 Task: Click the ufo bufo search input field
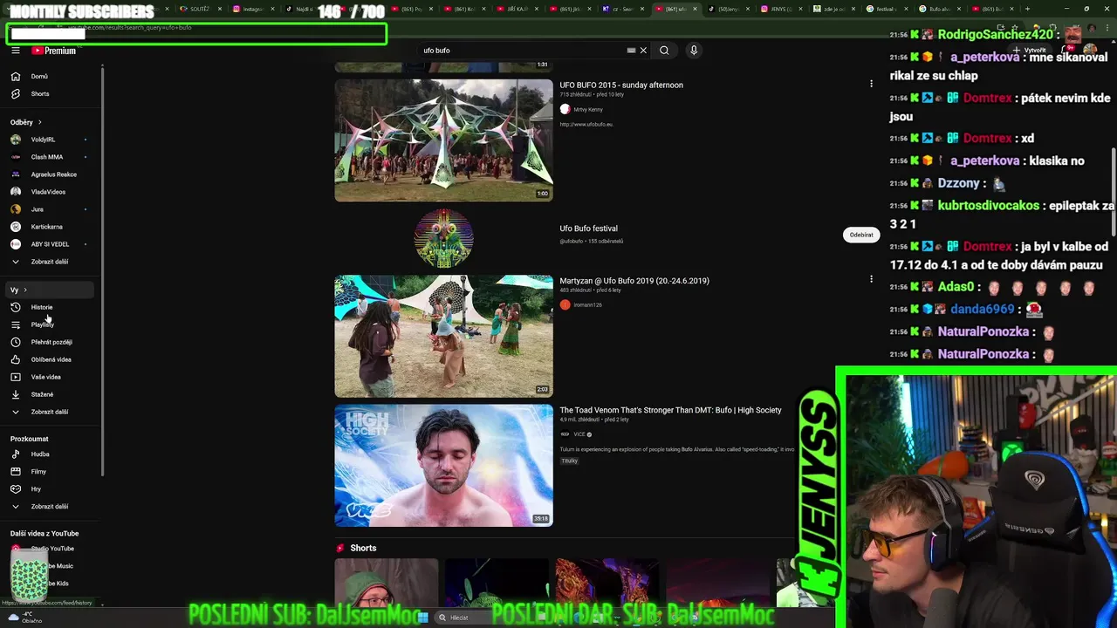[x=522, y=51]
